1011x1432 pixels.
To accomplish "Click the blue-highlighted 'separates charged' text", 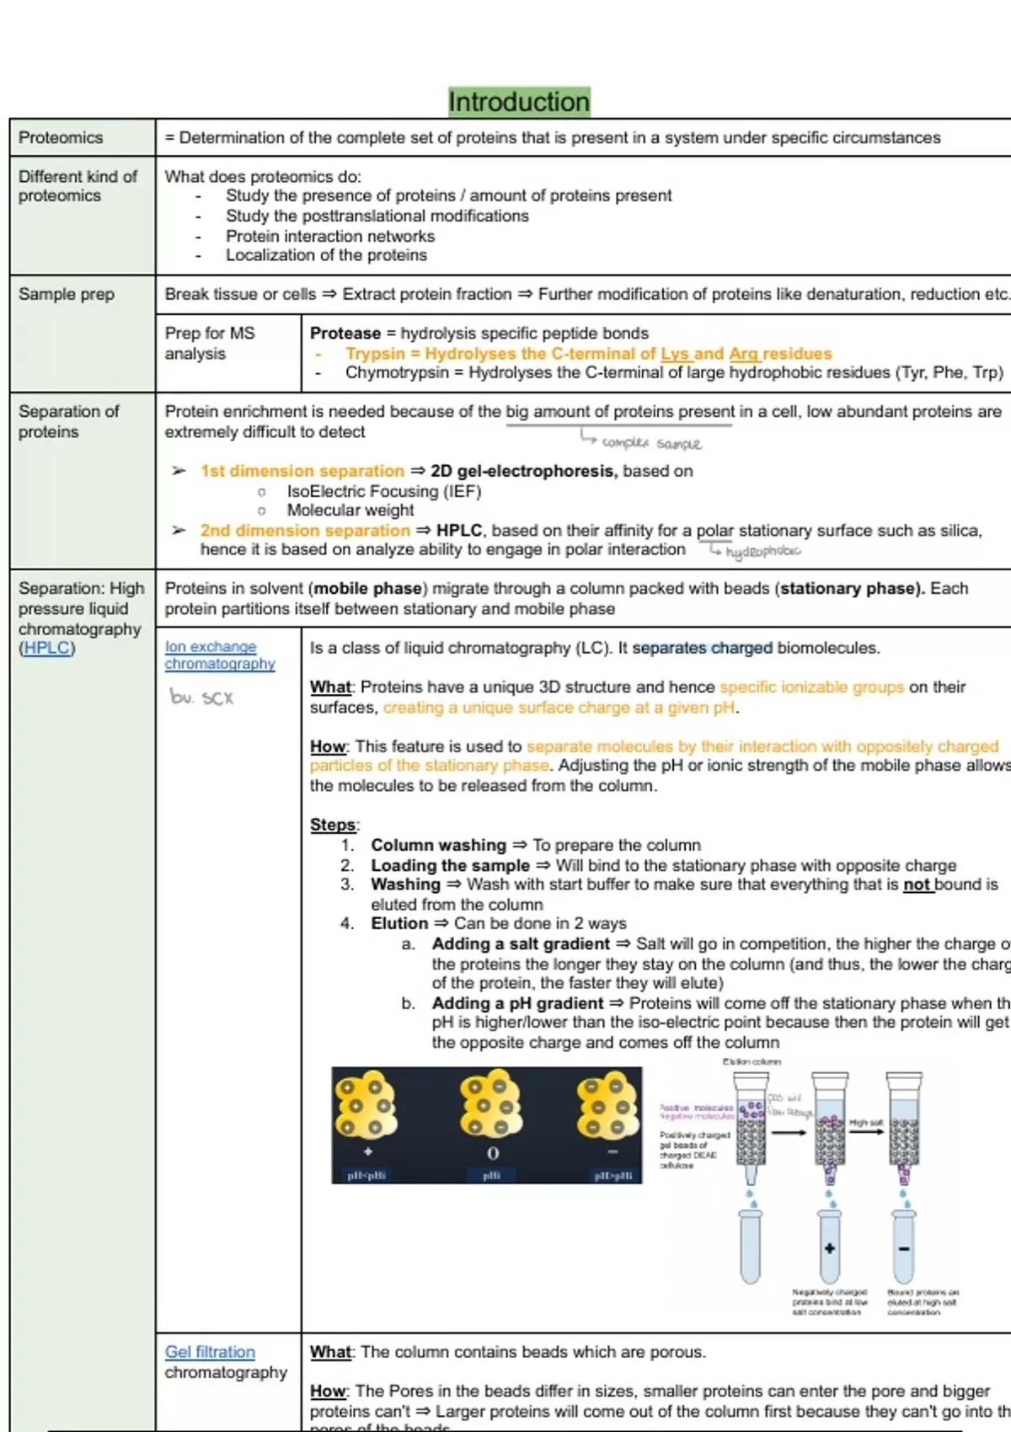I will click(x=702, y=648).
